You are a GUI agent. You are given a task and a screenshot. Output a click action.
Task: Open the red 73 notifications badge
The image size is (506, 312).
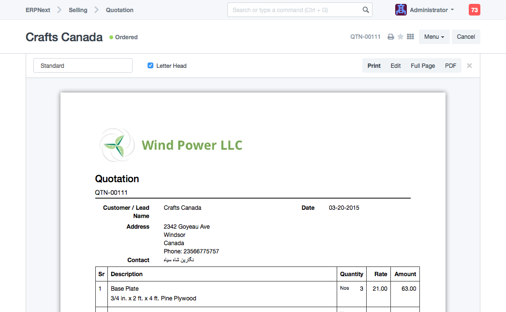474,10
